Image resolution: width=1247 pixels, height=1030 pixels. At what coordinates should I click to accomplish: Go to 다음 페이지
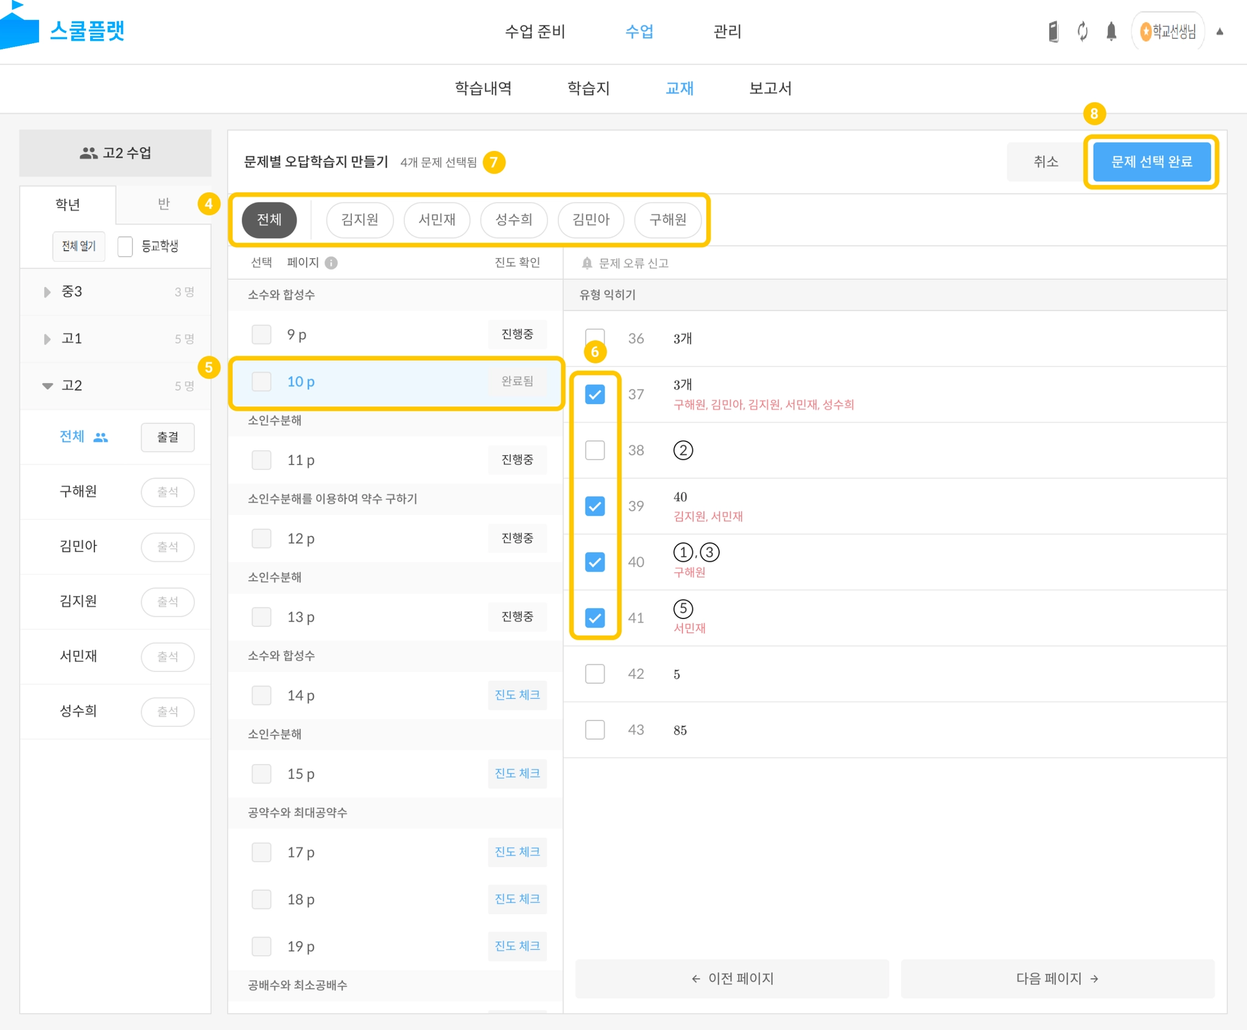tap(1057, 978)
